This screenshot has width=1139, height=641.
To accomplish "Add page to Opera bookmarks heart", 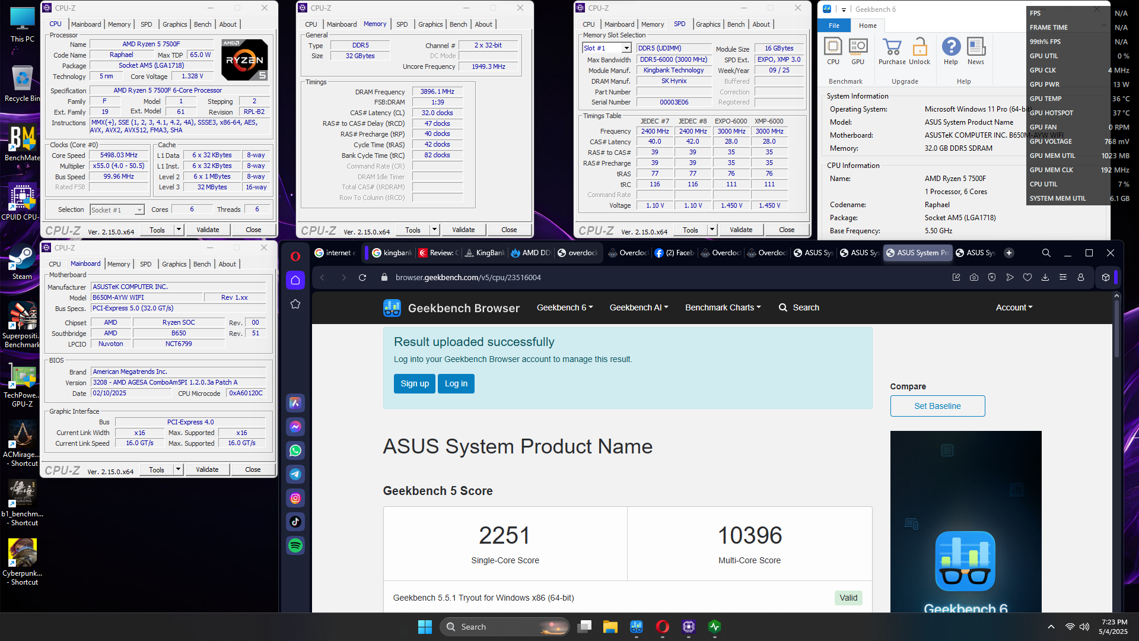I will click(x=1027, y=277).
